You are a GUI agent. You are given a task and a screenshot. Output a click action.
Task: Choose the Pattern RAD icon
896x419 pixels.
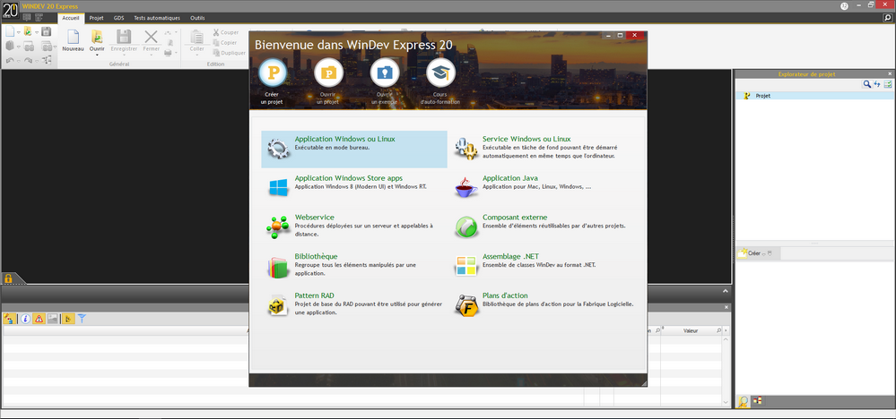click(x=278, y=305)
